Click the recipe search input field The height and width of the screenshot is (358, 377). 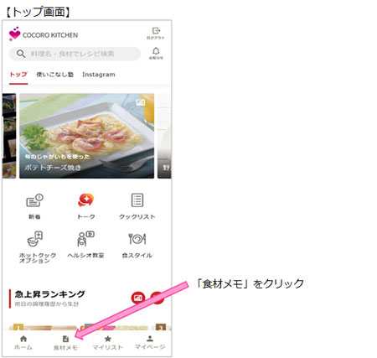75,54
